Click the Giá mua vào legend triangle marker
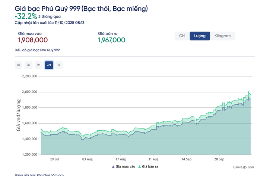The width and height of the screenshot is (260, 176). click(x=113, y=167)
